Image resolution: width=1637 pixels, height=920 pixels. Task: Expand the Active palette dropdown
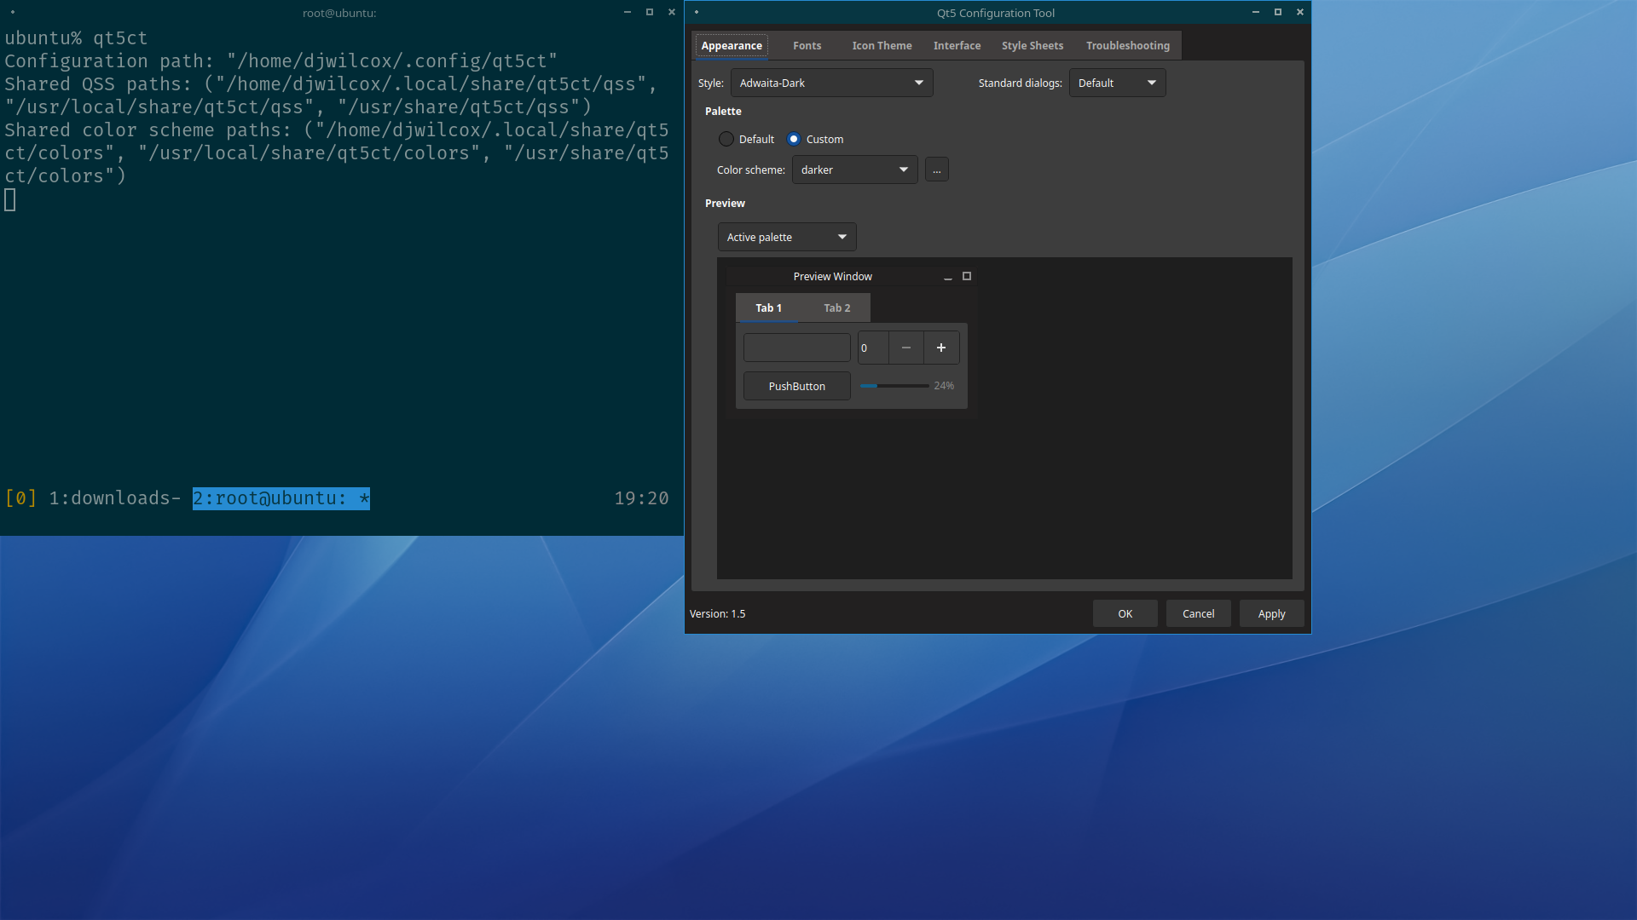point(787,237)
